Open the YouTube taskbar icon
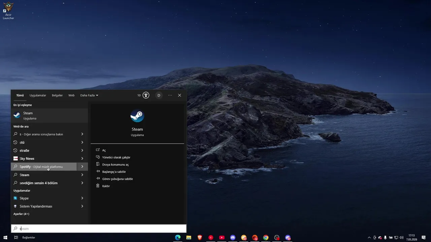The width and height of the screenshot is (431, 242). (222, 238)
